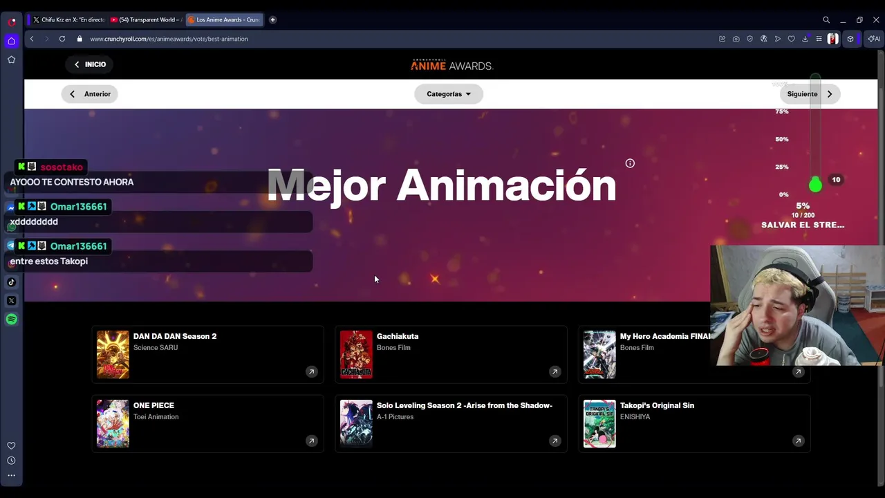885x498 pixels.
Task: Open sidebar three-dots setup menu
Action: 11,475
